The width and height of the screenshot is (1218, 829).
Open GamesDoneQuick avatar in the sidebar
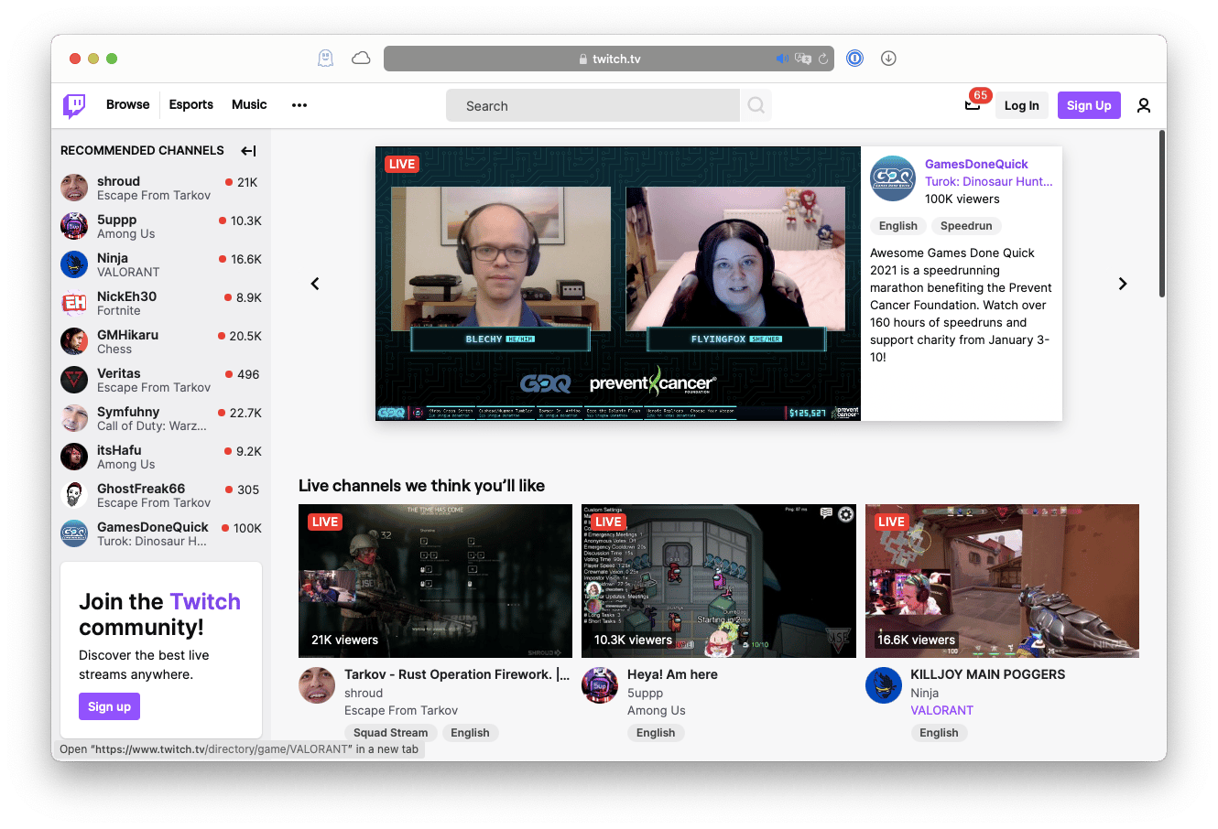click(x=74, y=533)
